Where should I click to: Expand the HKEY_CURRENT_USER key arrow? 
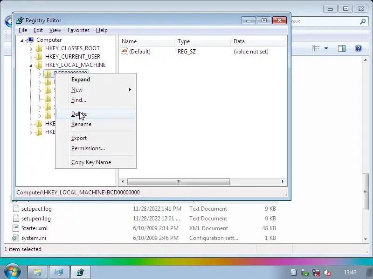point(31,57)
